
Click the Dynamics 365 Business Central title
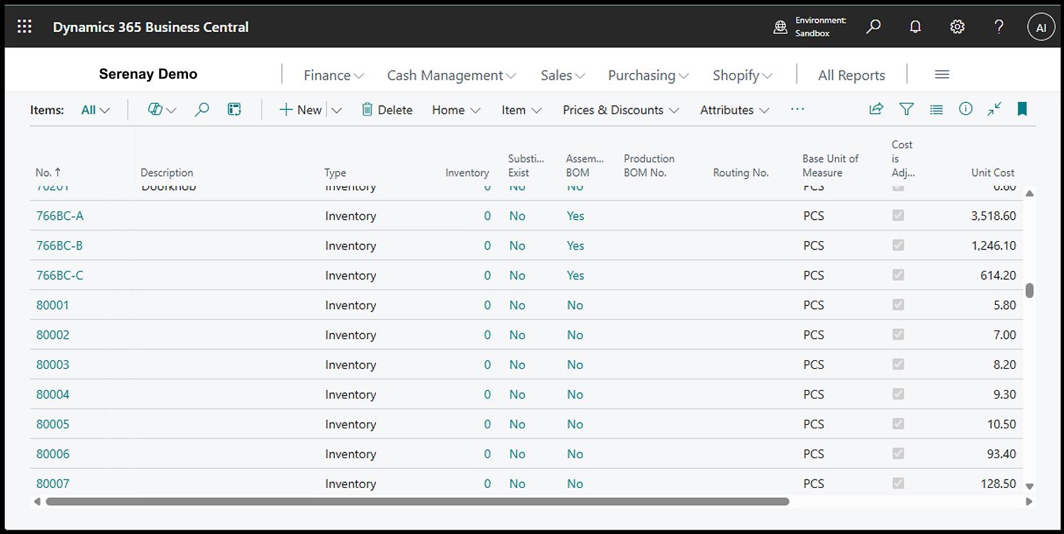[x=151, y=28]
